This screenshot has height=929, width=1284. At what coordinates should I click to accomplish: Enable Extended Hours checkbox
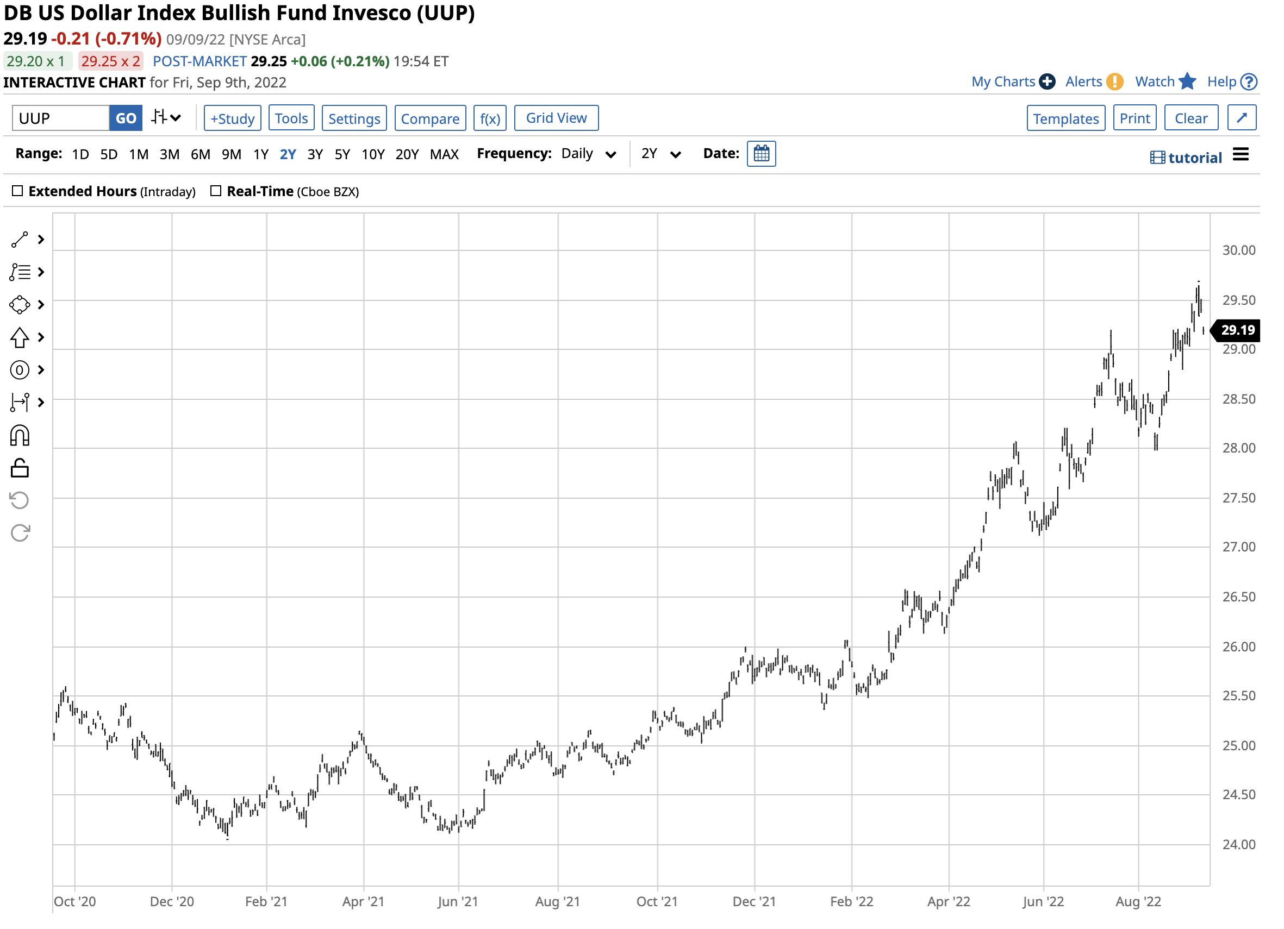pyautogui.click(x=17, y=192)
